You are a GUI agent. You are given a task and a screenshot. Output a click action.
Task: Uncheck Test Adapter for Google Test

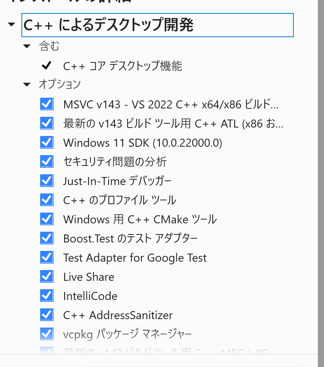pyautogui.click(x=46, y=257)
